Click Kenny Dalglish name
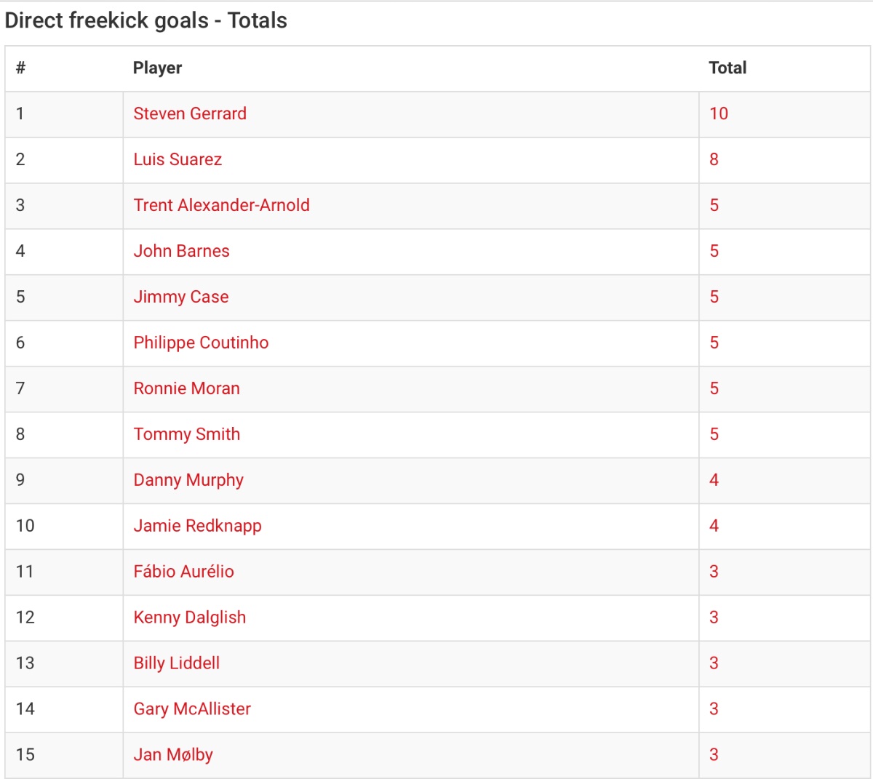Screen dimensions: 873x779 (x=190, y=618)
